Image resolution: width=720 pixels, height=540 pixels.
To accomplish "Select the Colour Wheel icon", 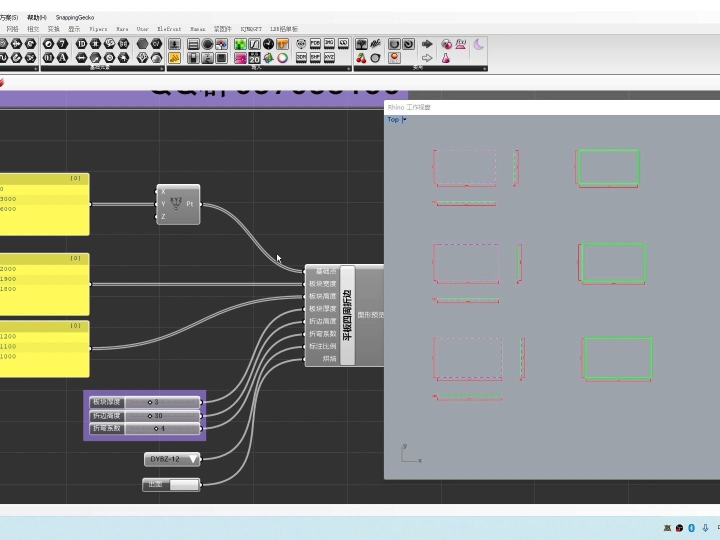I will point(282,58).
